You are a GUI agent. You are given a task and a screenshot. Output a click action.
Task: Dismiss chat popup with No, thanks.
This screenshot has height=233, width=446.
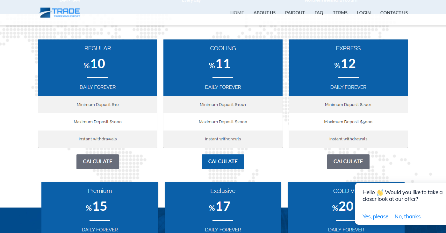[x=408, y=216]
